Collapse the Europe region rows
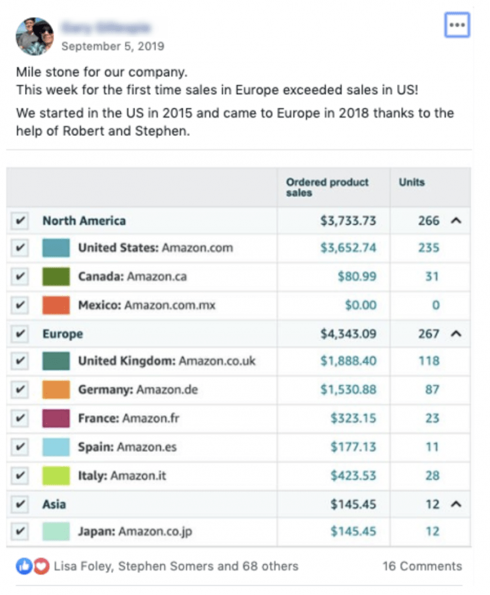Image resolution: width=490 pixels, height=595 pixels. [456, 334]
